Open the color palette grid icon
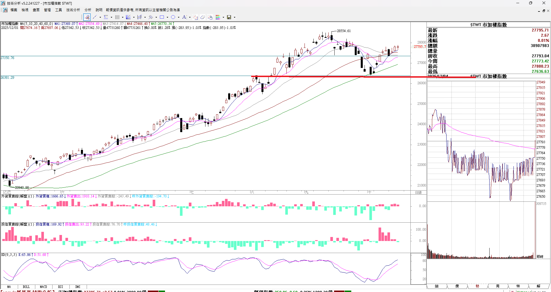Viewport: 551px width, 292px height. click(x=218, y=17)
